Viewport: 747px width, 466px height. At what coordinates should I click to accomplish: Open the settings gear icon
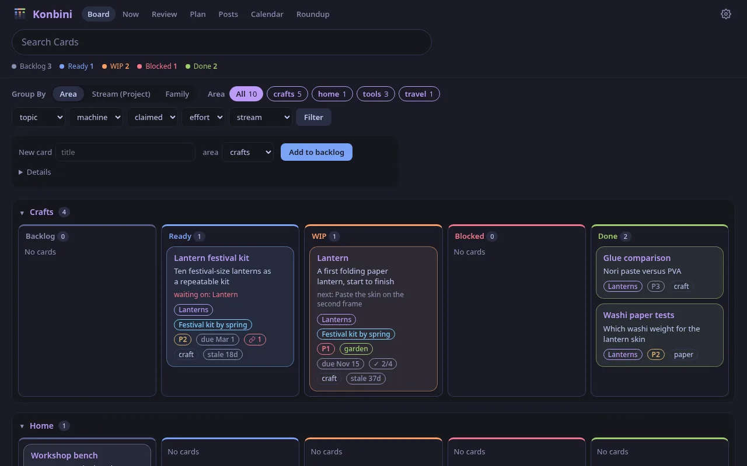click(726, 14)
